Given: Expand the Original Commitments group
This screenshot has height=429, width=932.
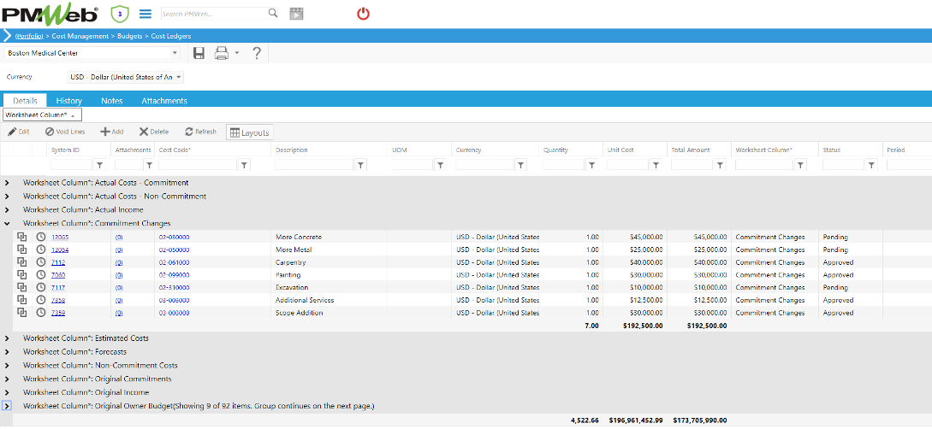Looking at the screenshot, I should click(x=7, y=379).
